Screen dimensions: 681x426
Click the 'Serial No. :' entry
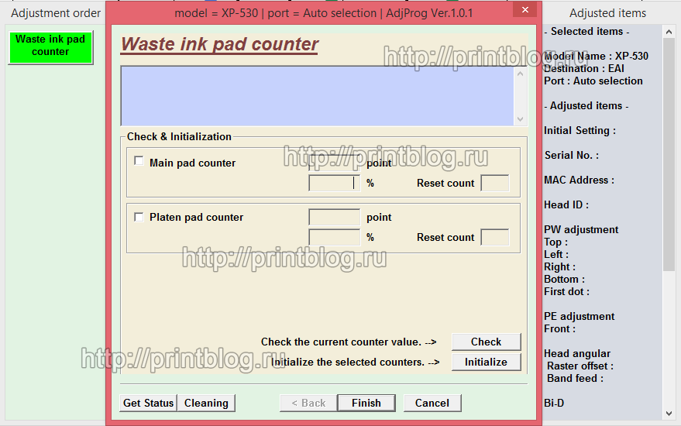(x=572, y=156)
